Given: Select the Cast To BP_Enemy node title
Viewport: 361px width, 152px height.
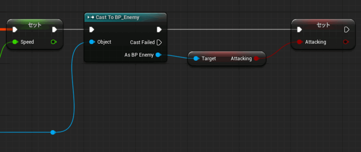Looking at the screenshot, I should (117, 17).
